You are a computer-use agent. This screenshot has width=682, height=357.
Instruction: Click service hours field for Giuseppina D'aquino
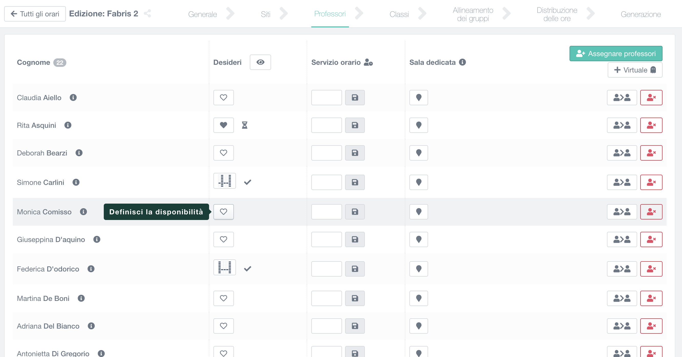point(326,239)
